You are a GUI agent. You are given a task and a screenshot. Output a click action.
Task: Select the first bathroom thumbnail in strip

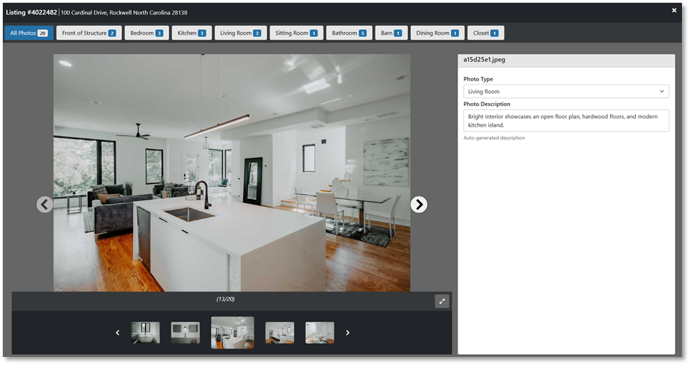coord(146,333)
